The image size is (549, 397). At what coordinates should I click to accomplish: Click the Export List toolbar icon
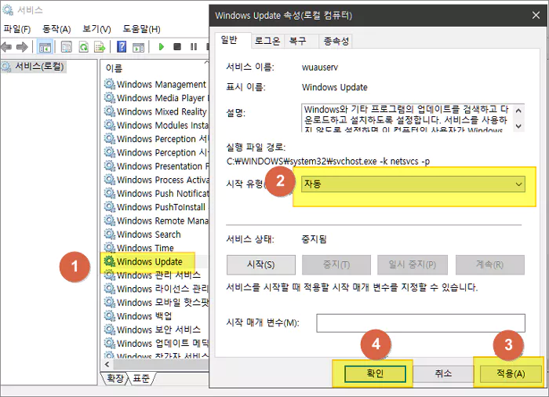[100, 46]
